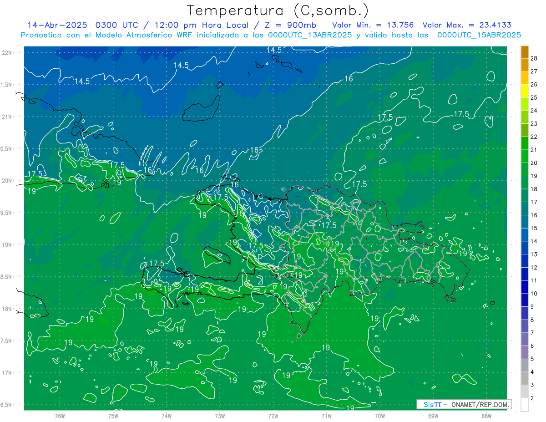Click the longitude axis label '75W'

[113, 416]
